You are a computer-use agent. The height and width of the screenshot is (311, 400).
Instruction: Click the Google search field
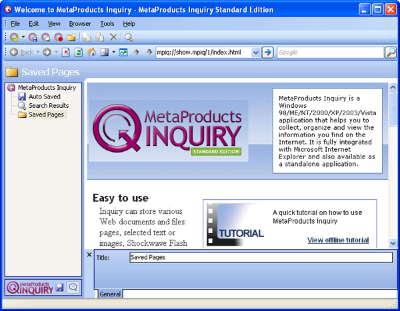pyautogui.click(x=331, y=53)
